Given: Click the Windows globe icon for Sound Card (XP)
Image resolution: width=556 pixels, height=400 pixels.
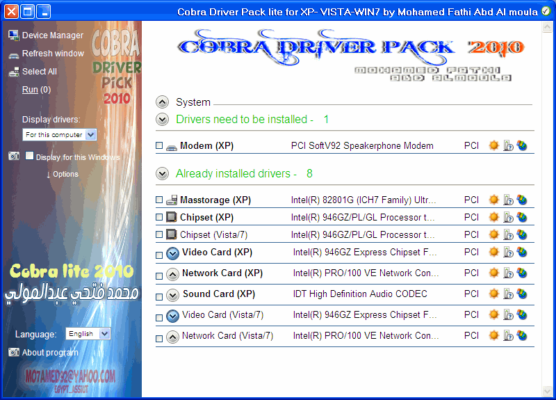Looking at the screenshot, I should [522, 294].
